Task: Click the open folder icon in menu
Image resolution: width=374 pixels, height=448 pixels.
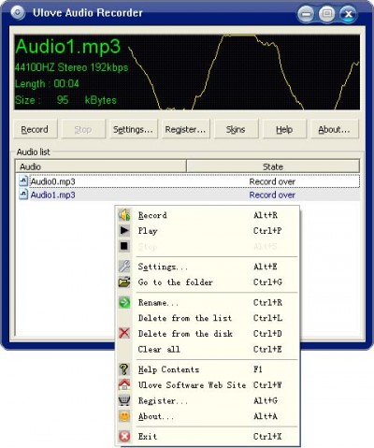Action: click(x=124, y=282)
